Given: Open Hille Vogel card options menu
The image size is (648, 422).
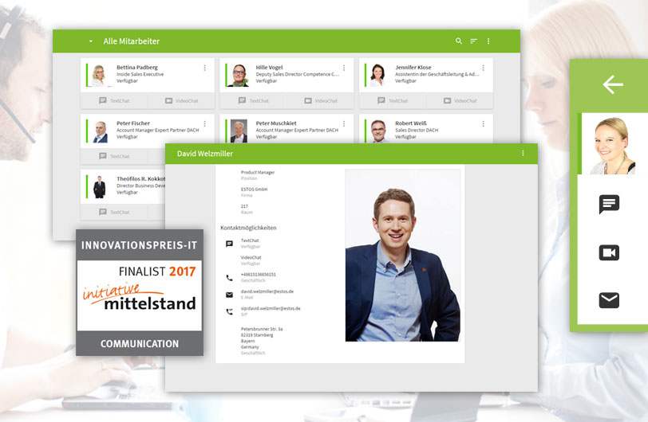Looking at the screenshot, I should tap(344, 68).
